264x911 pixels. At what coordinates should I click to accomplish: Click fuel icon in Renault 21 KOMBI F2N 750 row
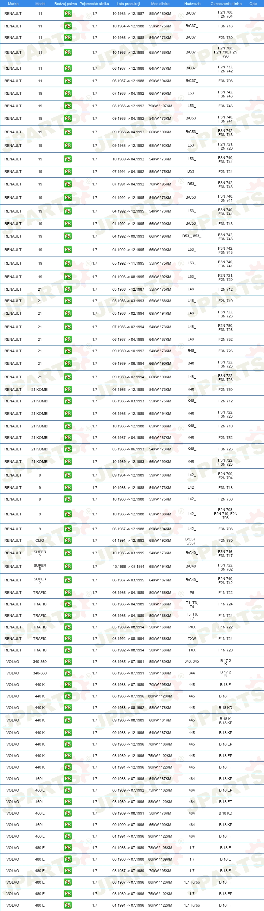point(68,390)
